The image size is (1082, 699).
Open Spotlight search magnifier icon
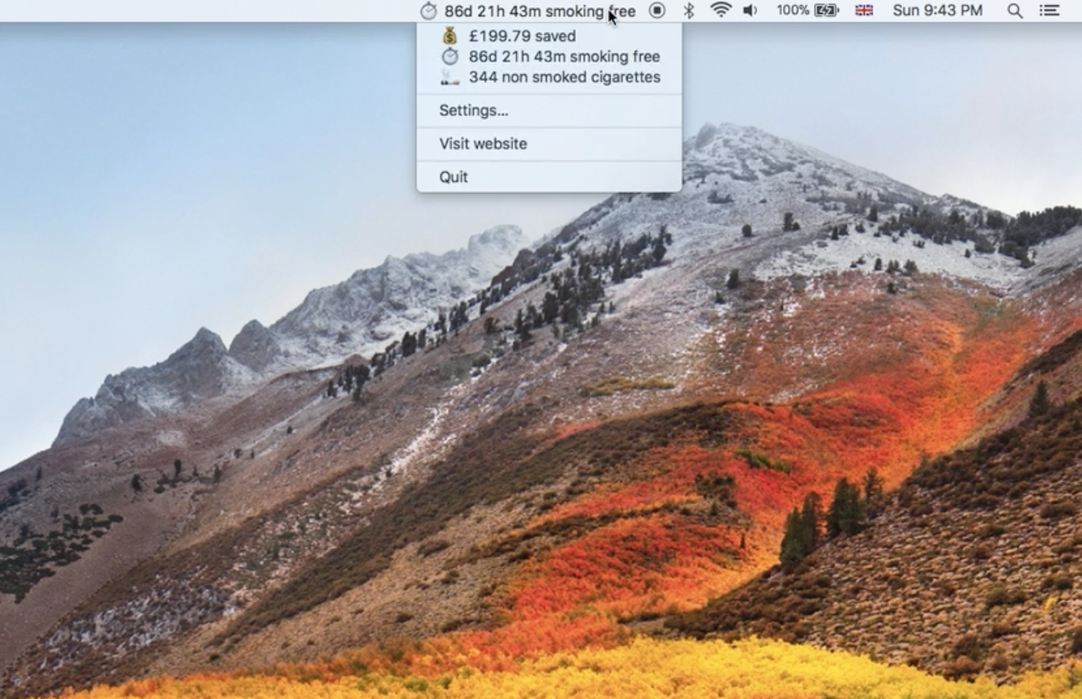(1015, 11)
